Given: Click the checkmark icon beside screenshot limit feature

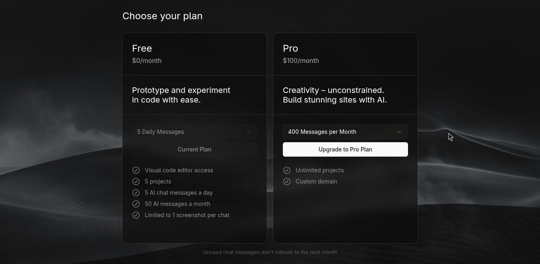Looking at the screenshot, I should 136,215.
